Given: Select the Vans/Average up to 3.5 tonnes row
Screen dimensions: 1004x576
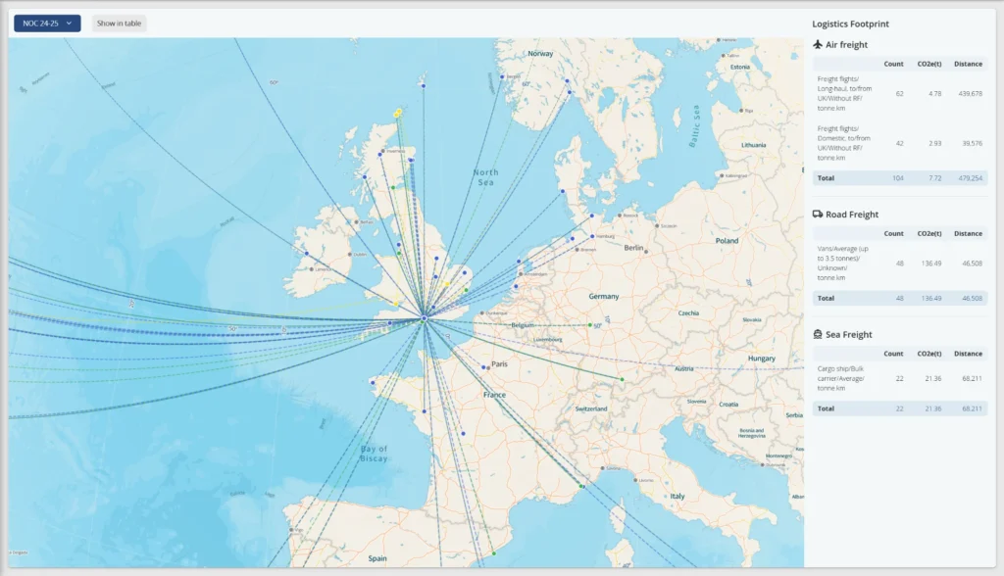Looking at the screenshot, I should (x=900, y=264).
